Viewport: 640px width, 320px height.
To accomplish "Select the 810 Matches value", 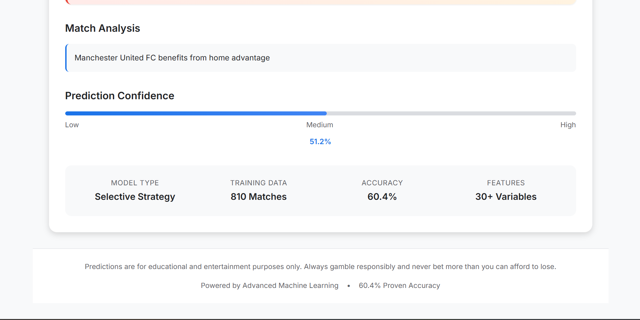I will coord(259,197).
